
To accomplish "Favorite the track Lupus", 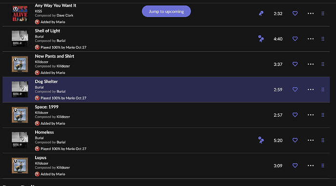I will tap(295, 166).
